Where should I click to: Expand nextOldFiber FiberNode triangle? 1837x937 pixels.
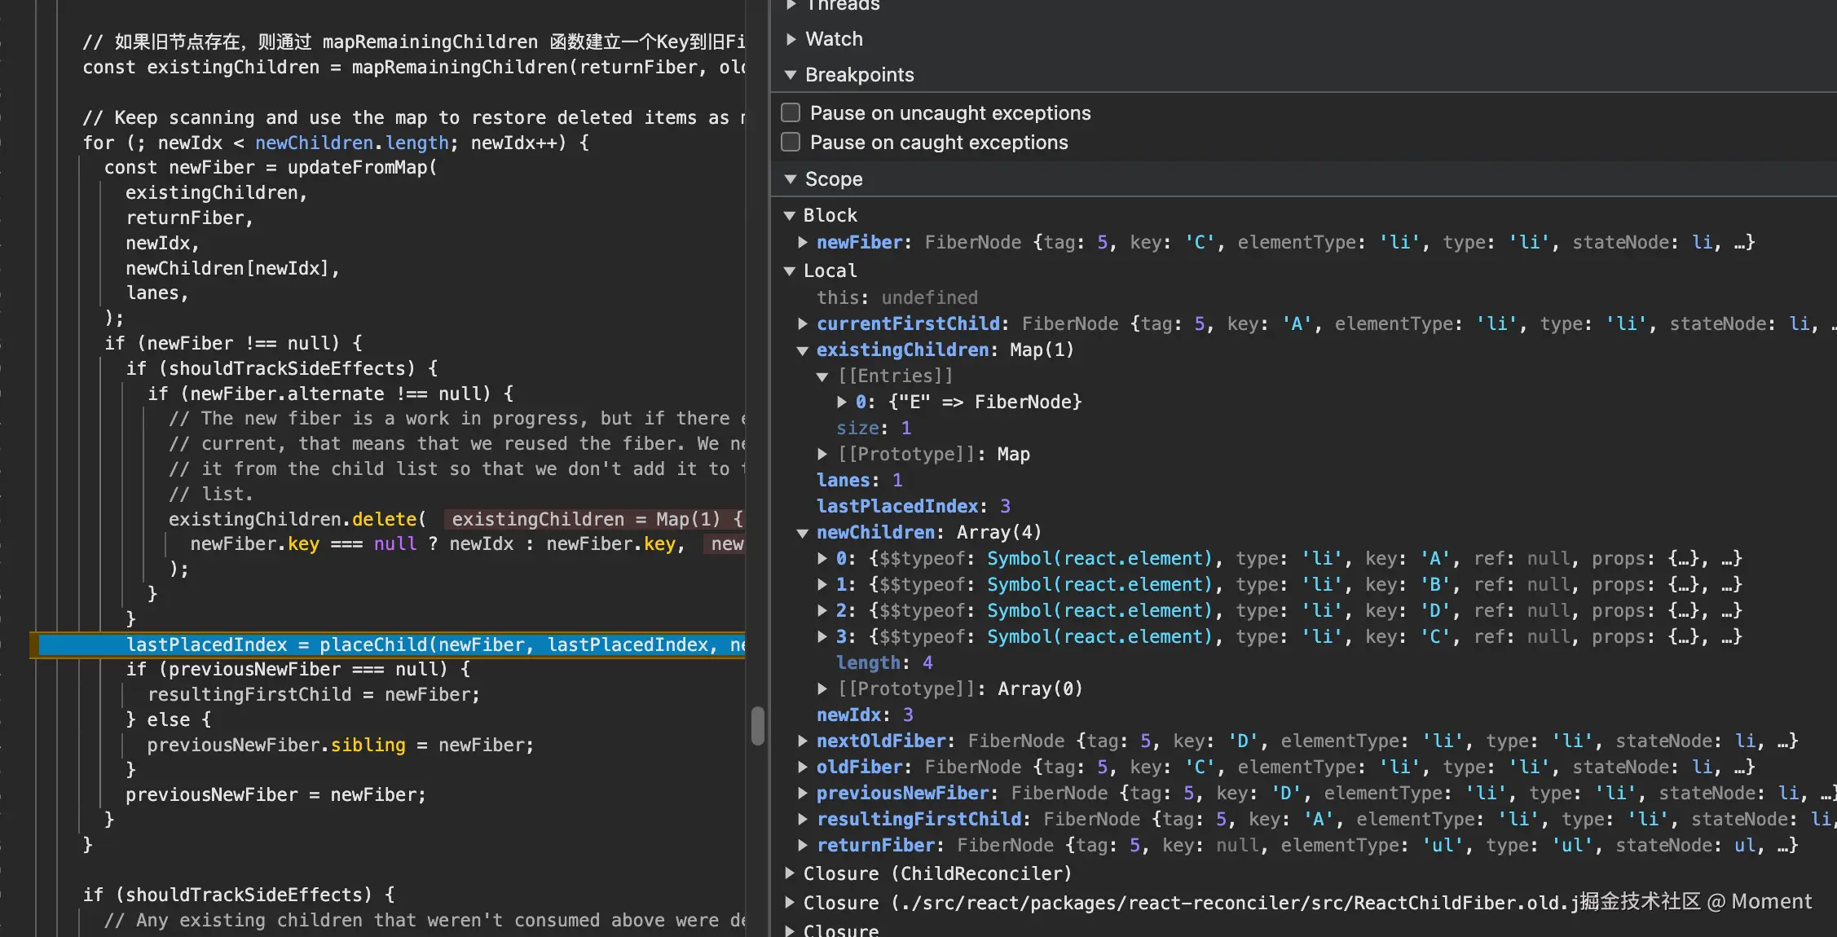(x=803, y=741)
